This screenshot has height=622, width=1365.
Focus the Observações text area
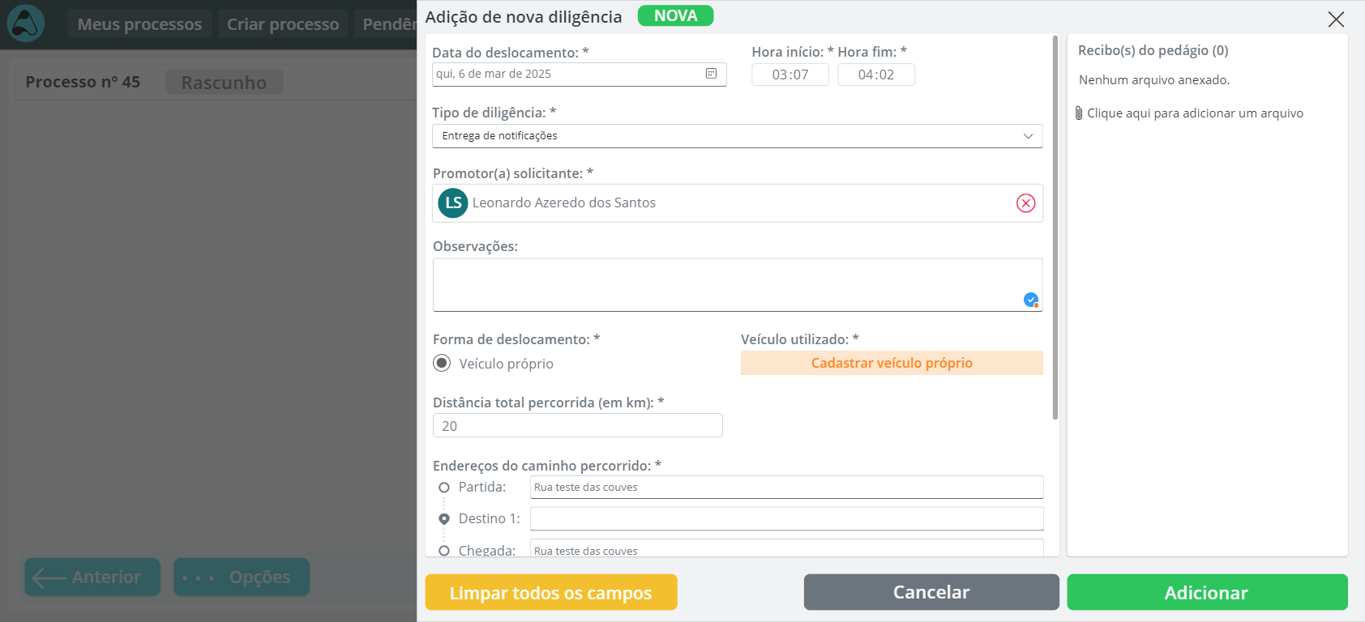tap(738, 285)
